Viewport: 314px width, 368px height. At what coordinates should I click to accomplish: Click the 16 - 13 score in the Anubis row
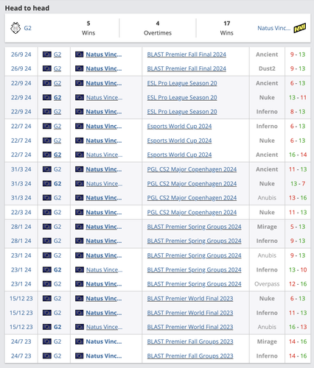298,327
